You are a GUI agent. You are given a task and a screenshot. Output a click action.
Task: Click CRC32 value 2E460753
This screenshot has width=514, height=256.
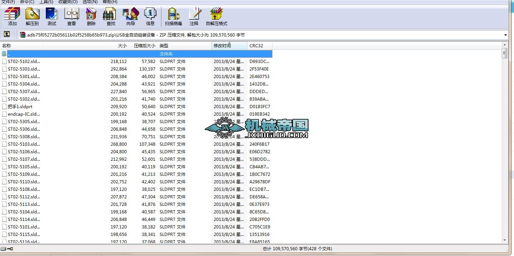tap(260, 76)
